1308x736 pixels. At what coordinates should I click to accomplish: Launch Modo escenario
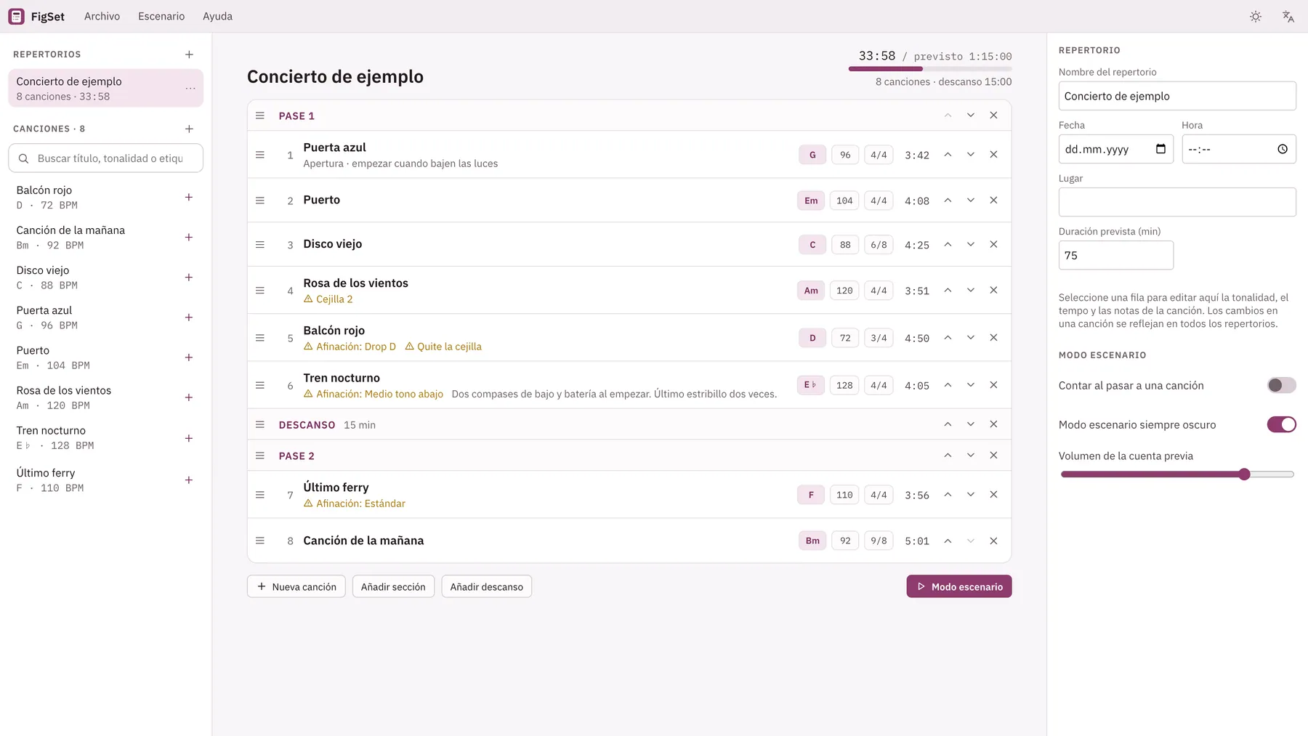coord(959,586)
